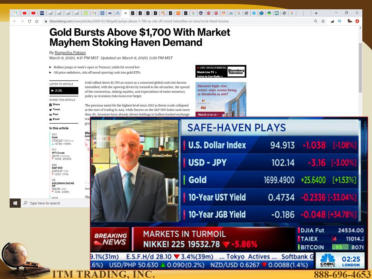Open the Bloomberg Television logo
372x279 pixels.
[236, 71]
